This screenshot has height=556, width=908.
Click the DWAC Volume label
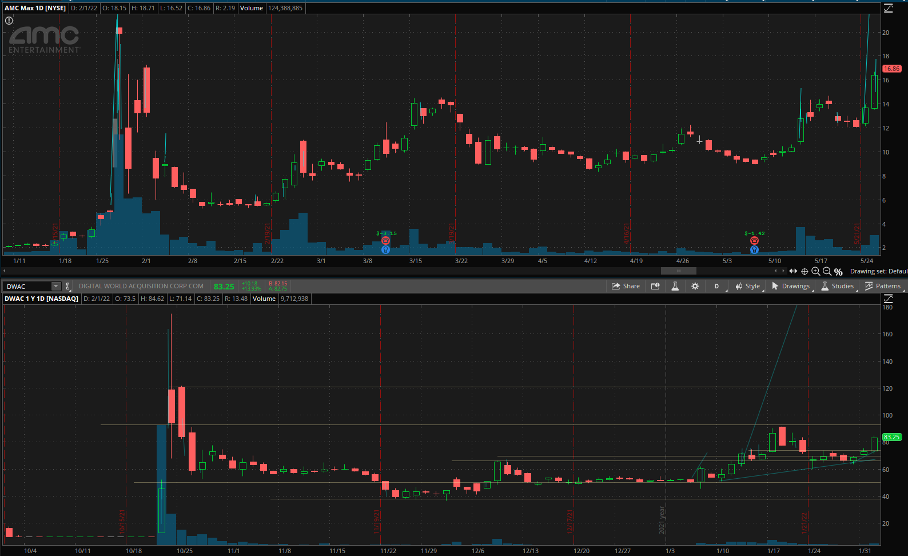[x=264, y=299]
